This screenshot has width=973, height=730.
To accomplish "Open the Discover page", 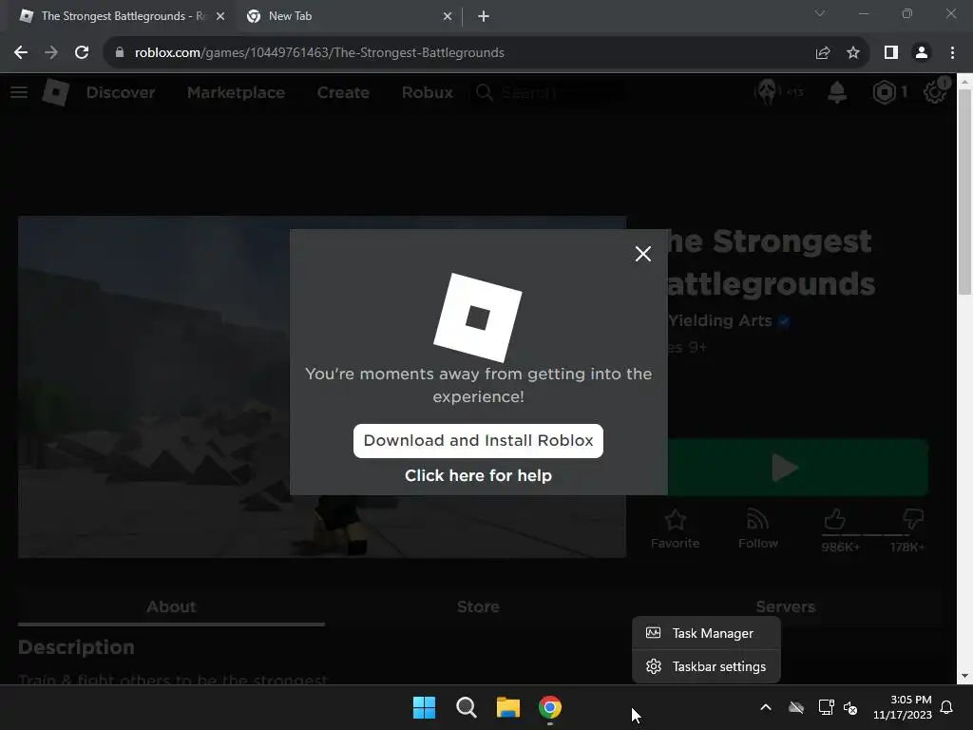I will (x=121, y=92).
